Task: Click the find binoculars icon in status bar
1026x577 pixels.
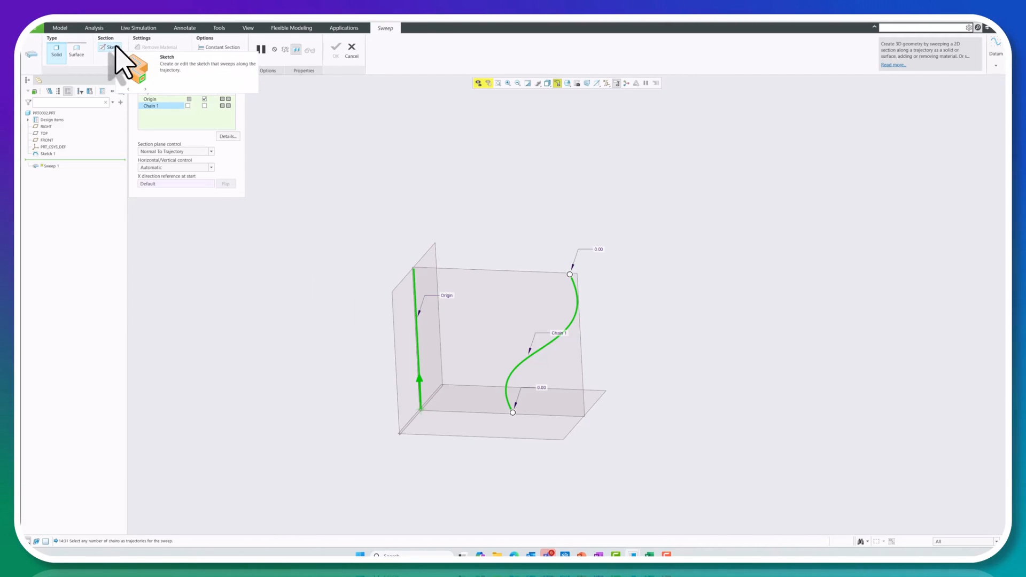Action: (860, 541)
